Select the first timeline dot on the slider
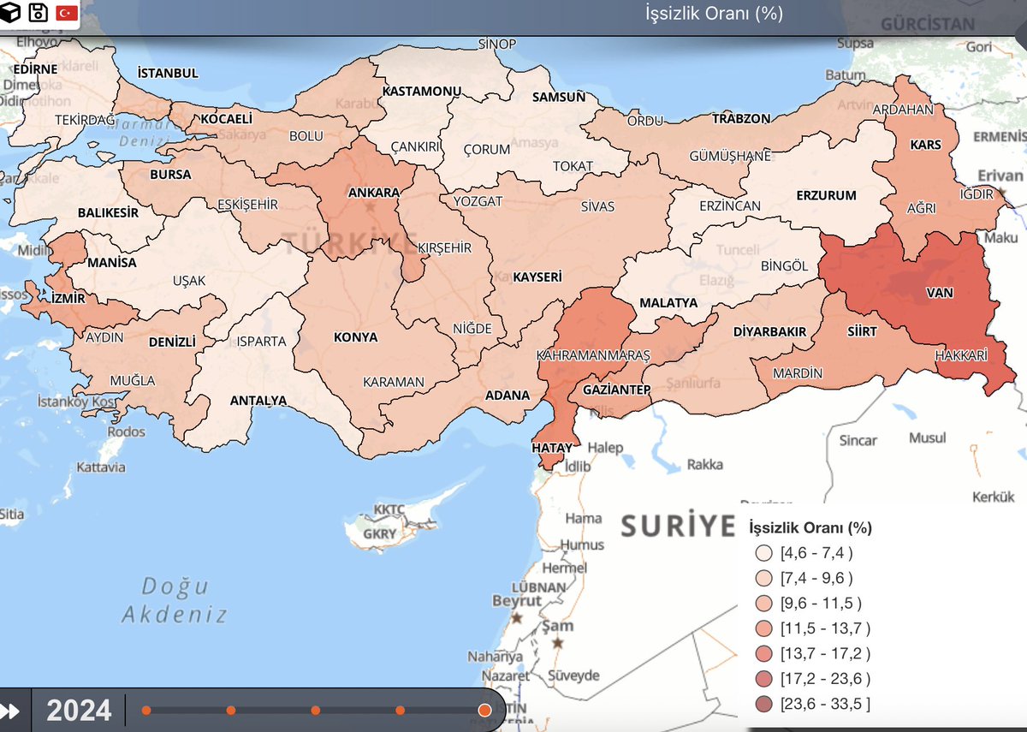 click(146, 710)
